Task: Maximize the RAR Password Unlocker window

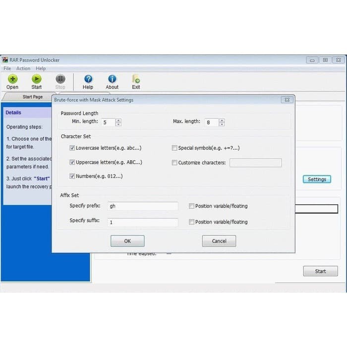Action: tap(325, 60)
